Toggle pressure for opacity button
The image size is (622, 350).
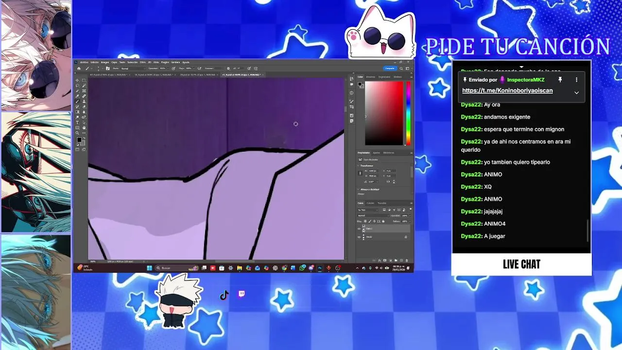click(x=173, y=69)
